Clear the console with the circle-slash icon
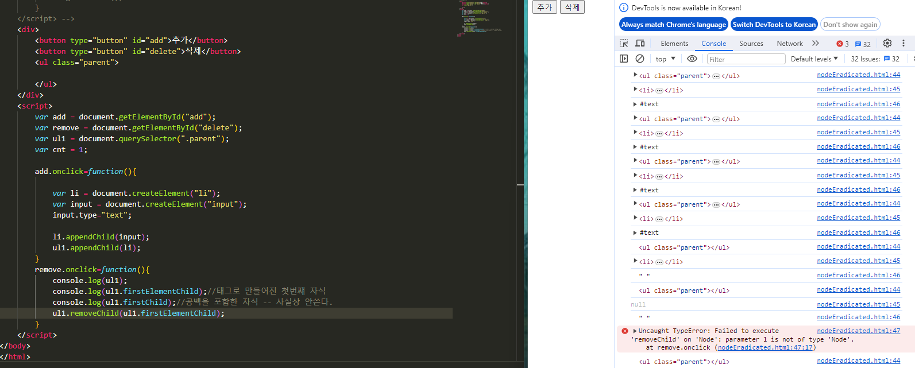This screenshot has width=915, height=368. (640, 59)
